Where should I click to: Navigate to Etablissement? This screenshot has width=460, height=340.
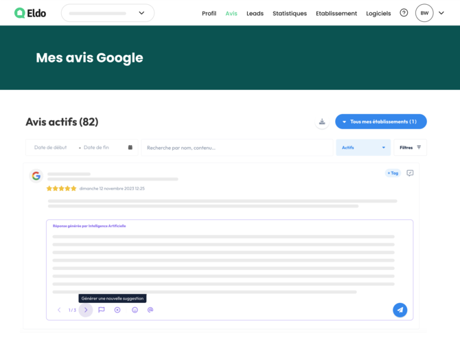pos(336,14)
